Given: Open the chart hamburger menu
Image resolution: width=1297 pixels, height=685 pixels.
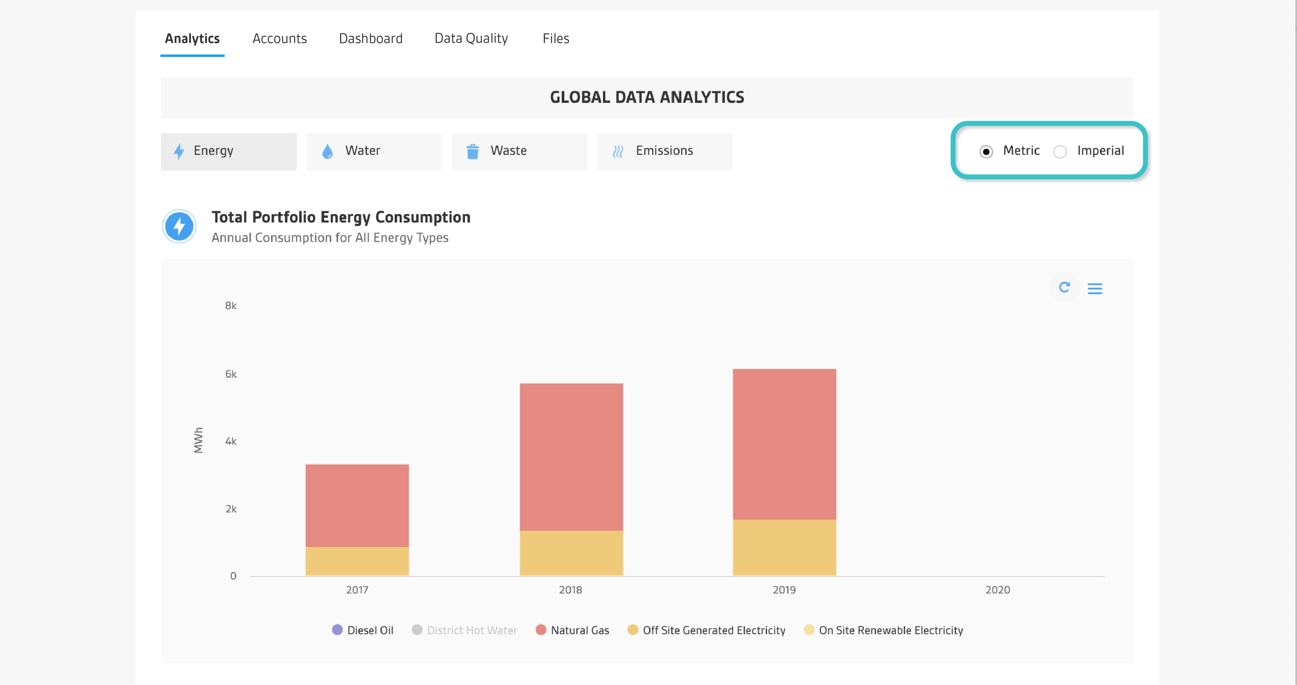Looking at the screenshot, I should [1095, 288].
